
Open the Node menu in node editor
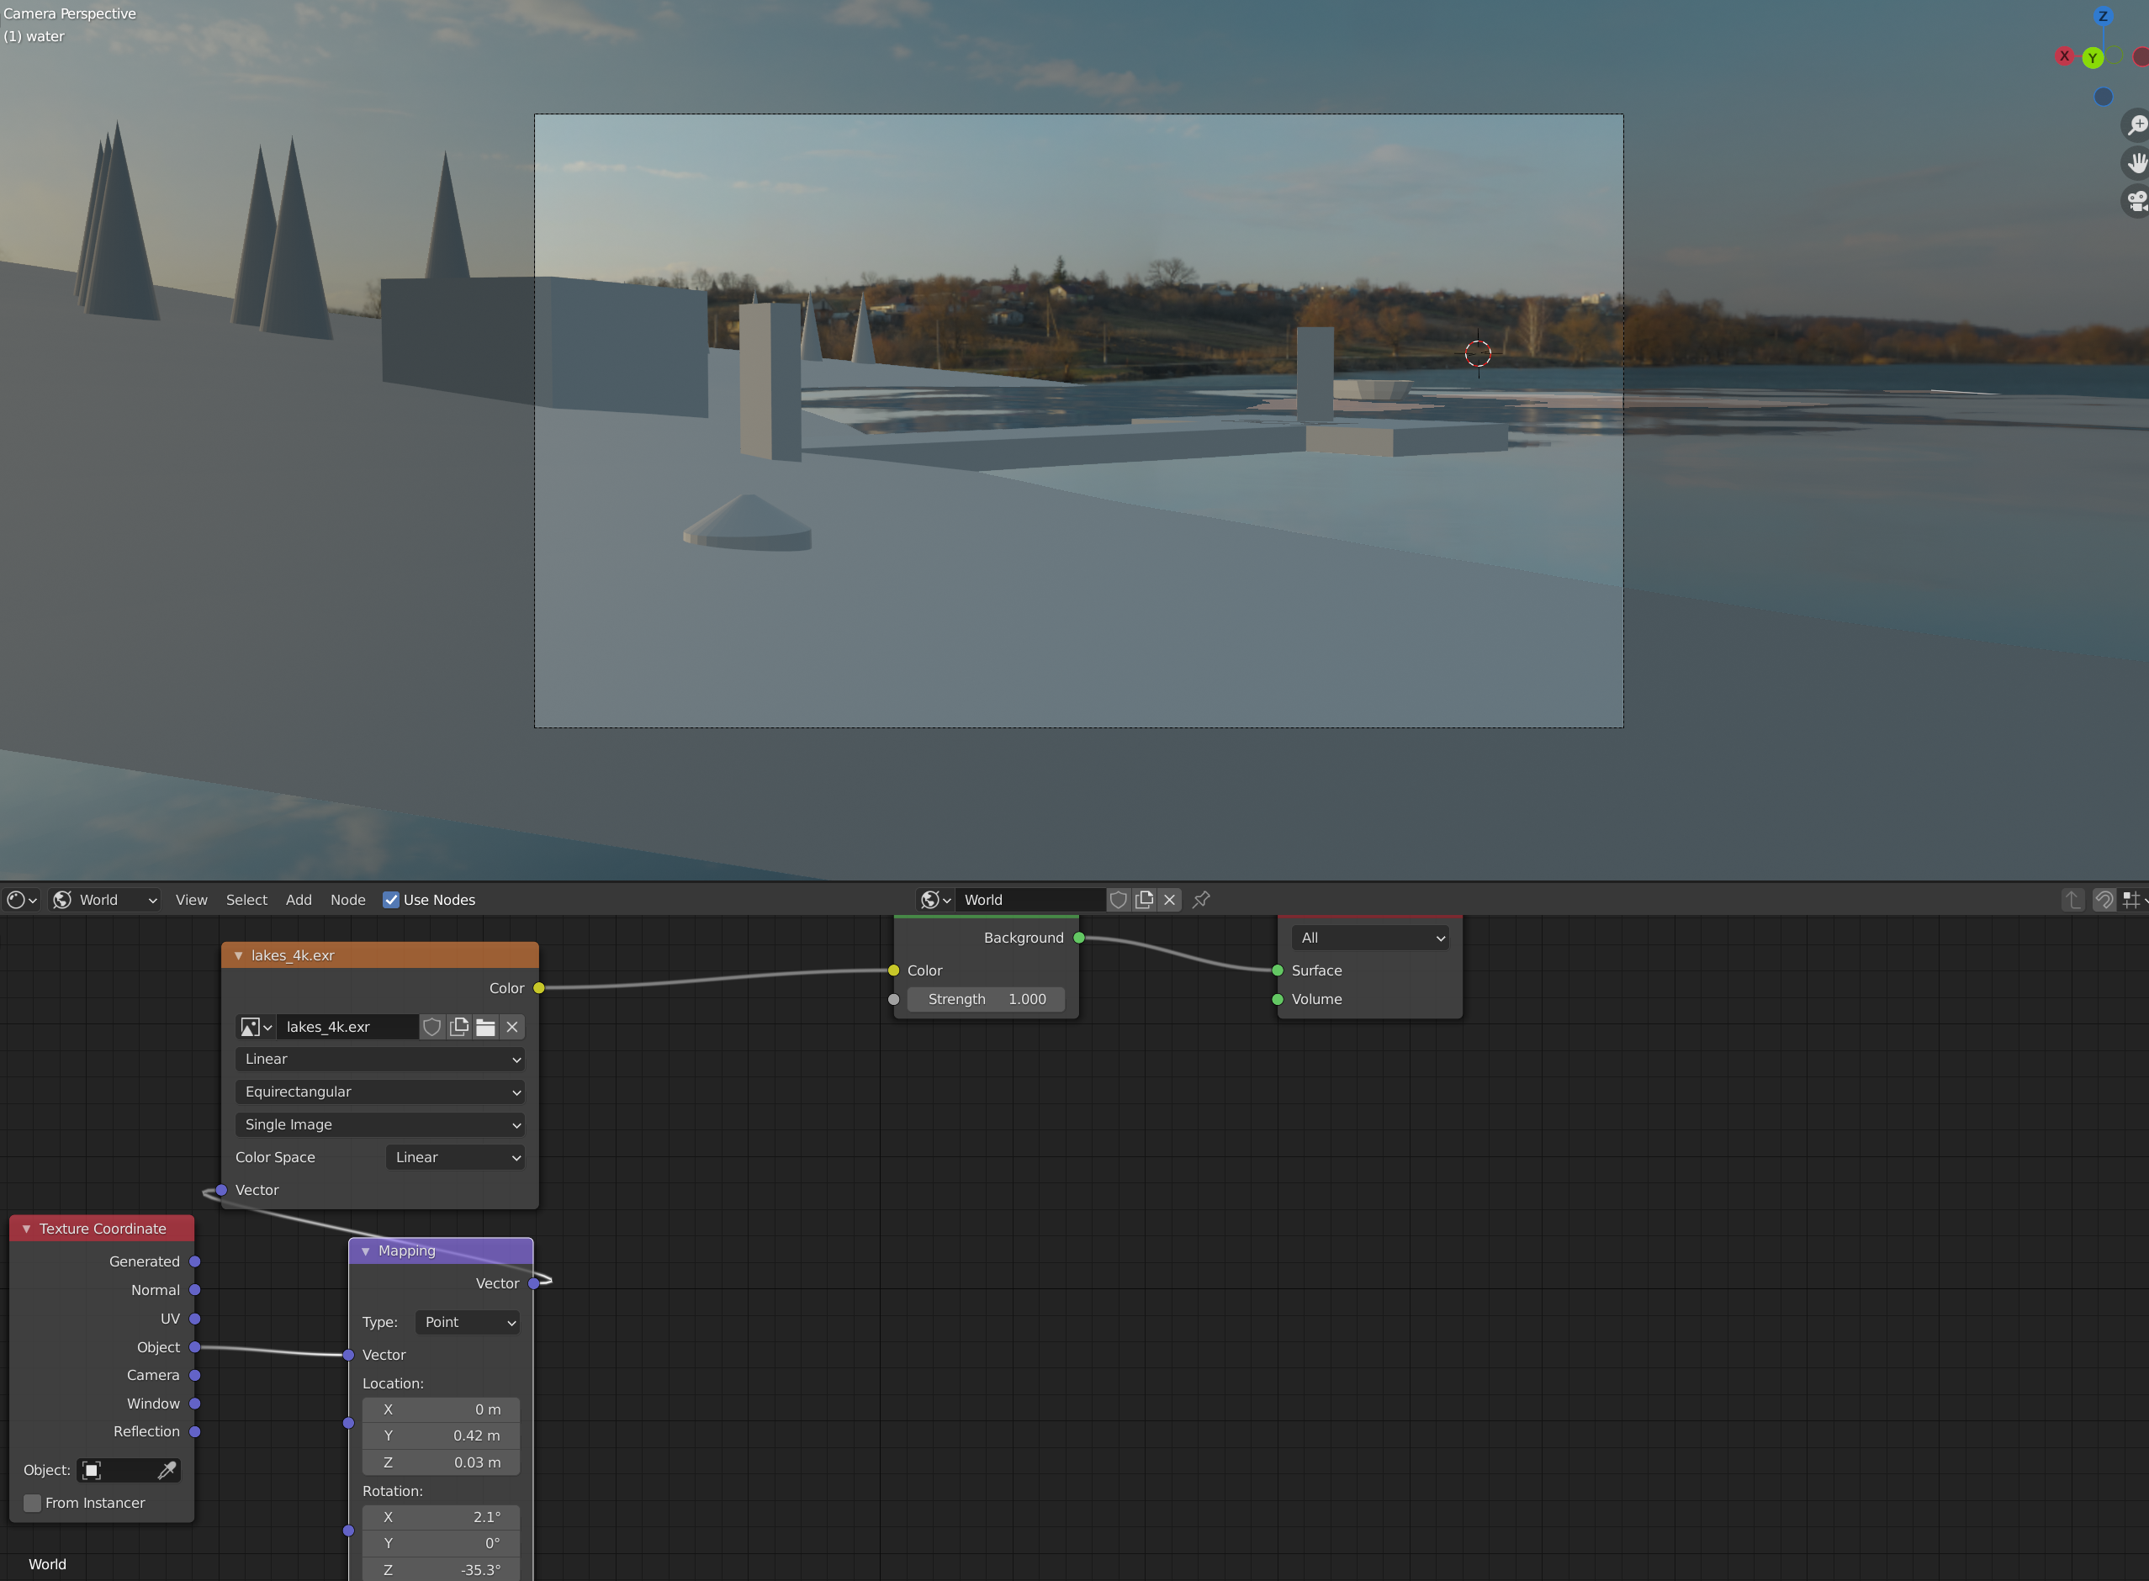pos(347,900)
